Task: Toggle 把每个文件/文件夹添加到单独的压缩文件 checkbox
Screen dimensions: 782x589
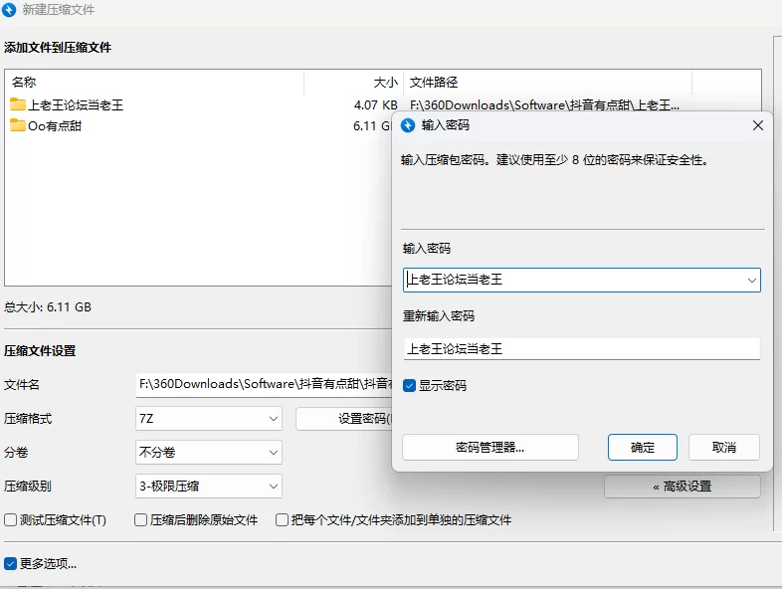Action: pyautogui.click(x=283, y=519)
